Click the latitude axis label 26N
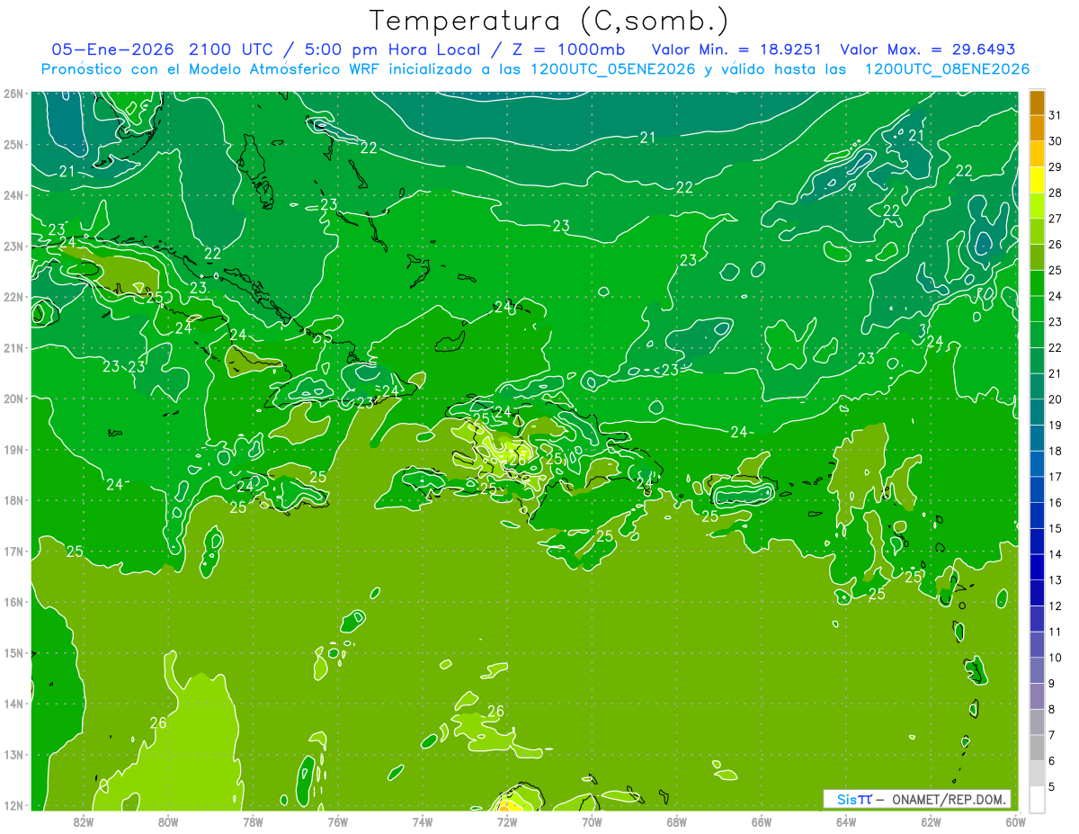This screenshot has width=1079, height=834. pyautogui.click(x=13, y=94)
